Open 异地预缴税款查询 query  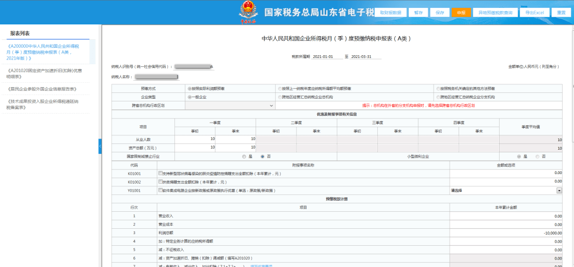[495, 12]
